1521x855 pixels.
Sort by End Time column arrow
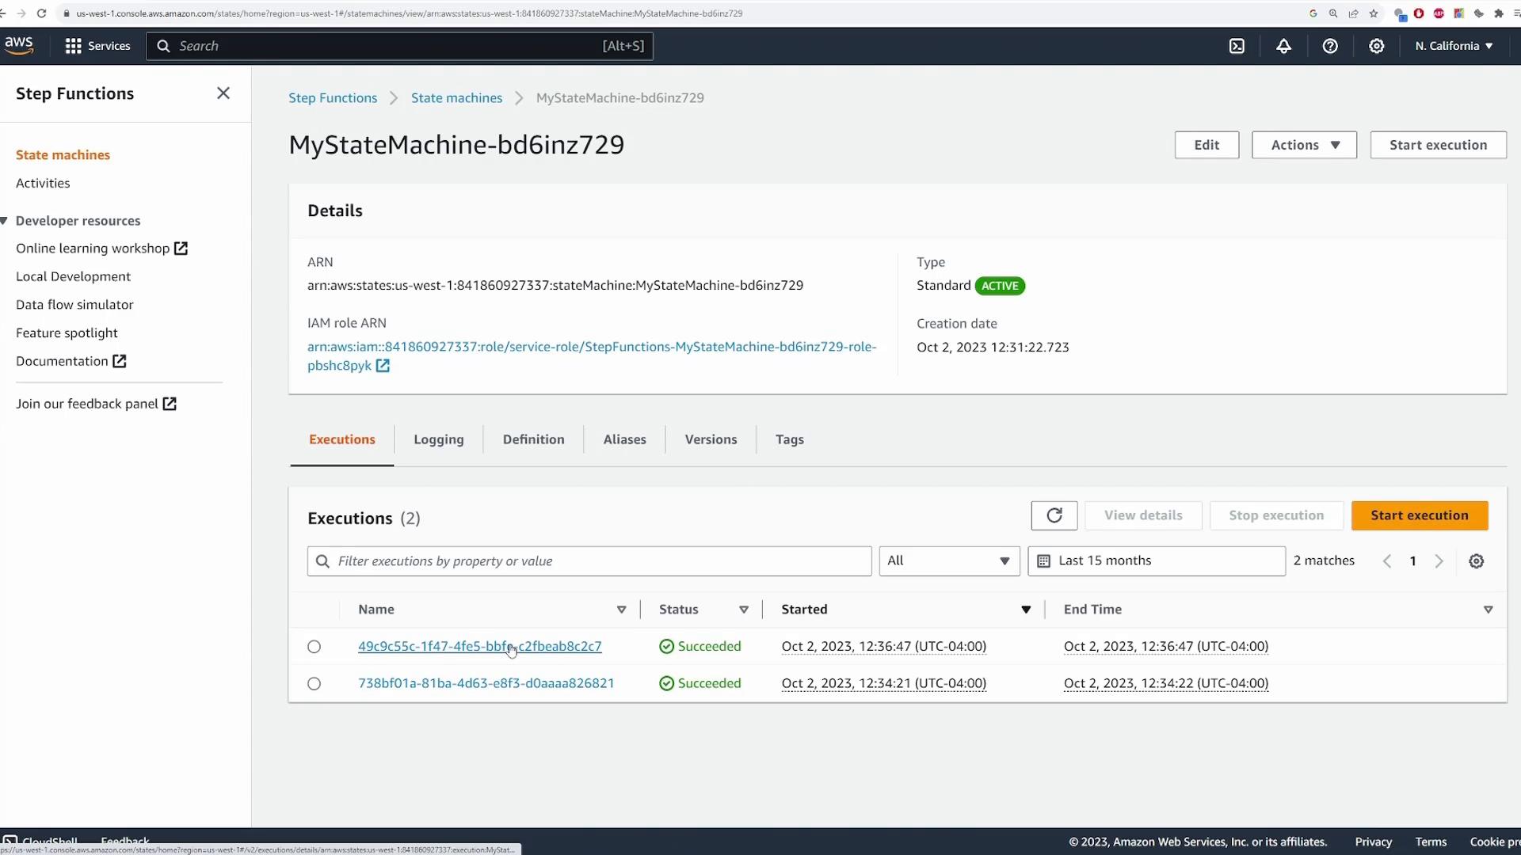coord(1488,610)
